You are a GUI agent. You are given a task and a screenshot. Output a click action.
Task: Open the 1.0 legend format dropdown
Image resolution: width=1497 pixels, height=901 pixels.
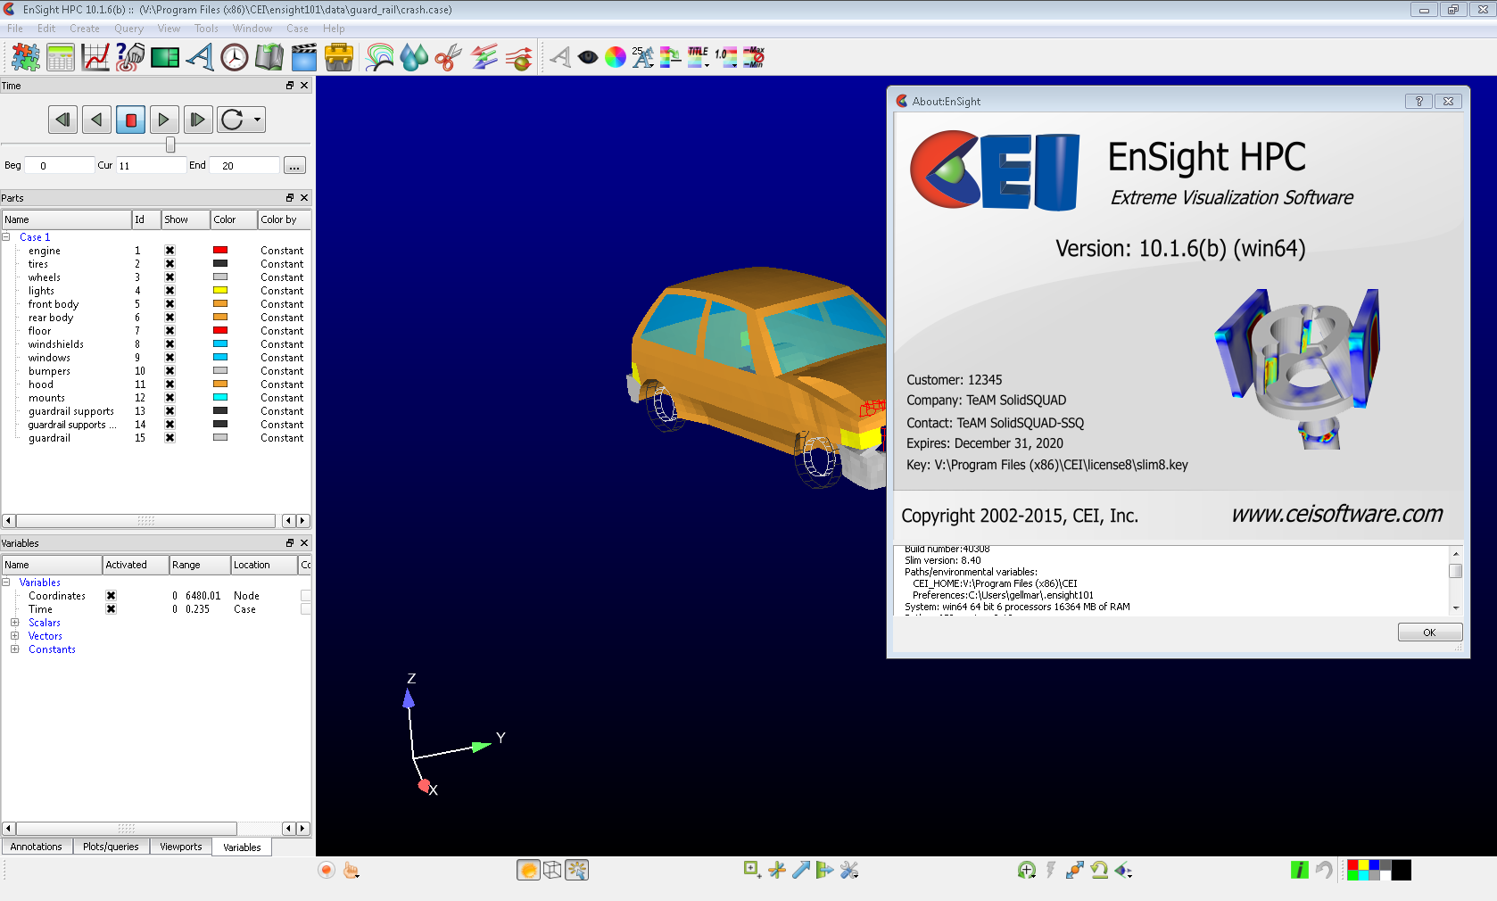pyautogui.click(x=726, y=57)
